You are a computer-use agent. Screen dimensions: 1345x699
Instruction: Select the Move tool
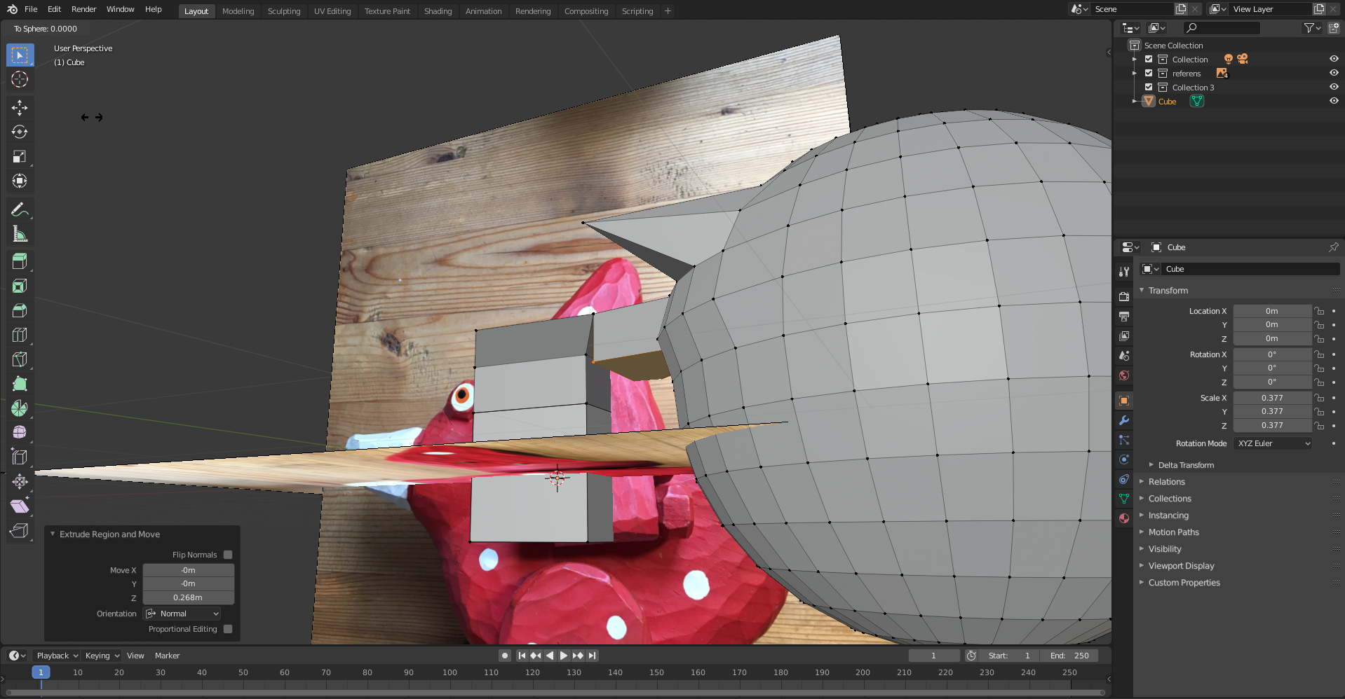pyautogui.click(x=20, y=107)
